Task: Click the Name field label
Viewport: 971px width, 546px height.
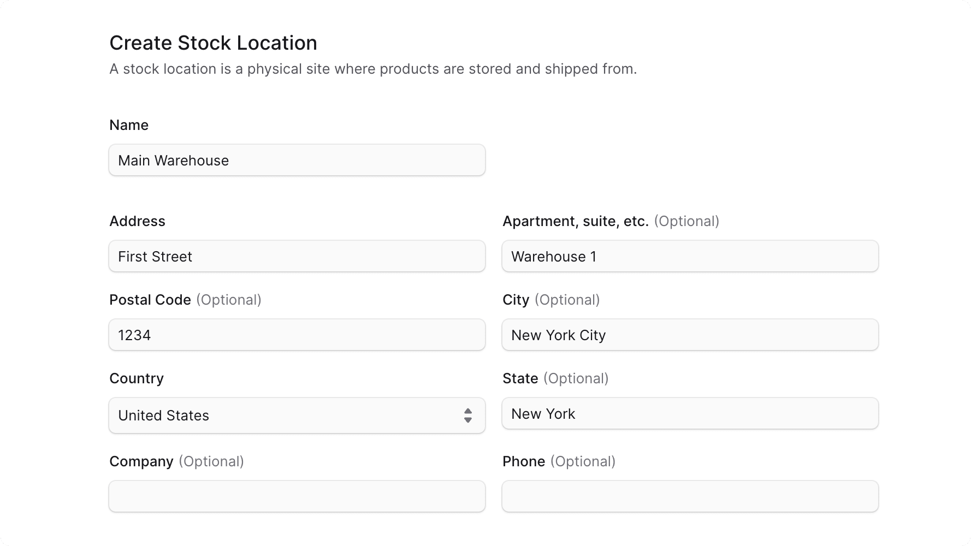Action: [129, 125]
